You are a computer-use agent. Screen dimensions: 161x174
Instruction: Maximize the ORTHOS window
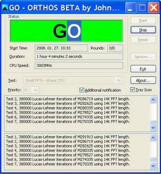(142, 8)
